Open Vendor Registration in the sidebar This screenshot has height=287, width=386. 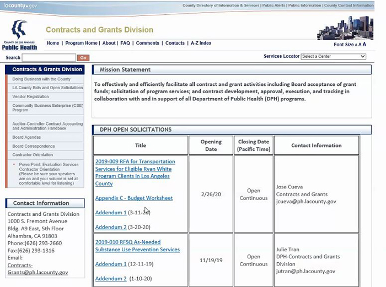(30, 96)
